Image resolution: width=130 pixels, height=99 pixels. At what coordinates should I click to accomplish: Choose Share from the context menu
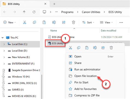[95, 63]
